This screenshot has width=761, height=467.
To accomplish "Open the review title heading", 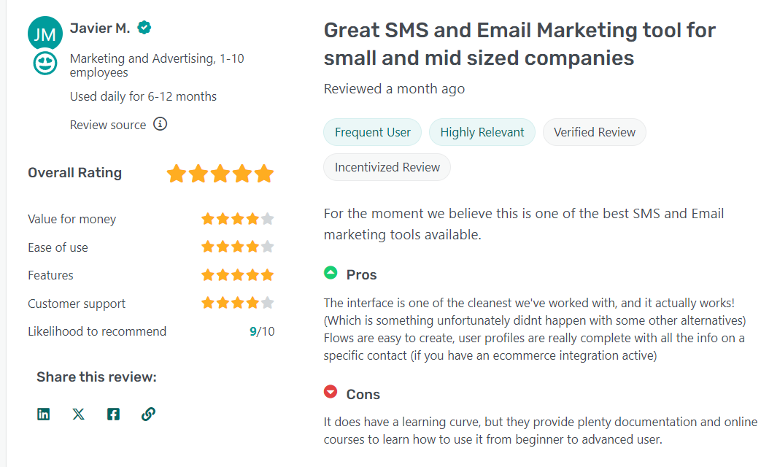I will click(519, 44).
